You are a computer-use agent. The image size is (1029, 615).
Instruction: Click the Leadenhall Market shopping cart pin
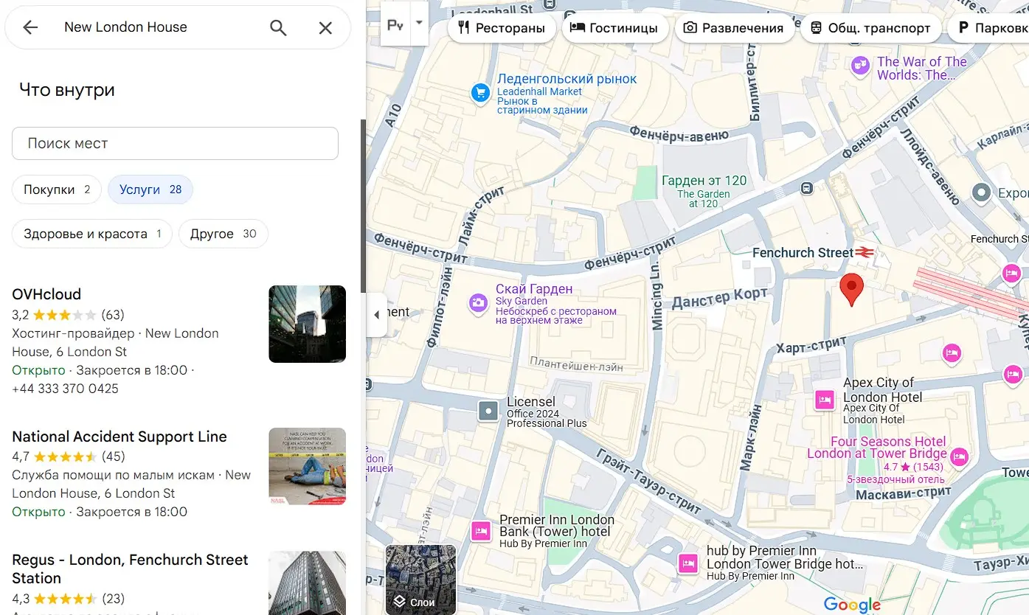tap(481, 92)
